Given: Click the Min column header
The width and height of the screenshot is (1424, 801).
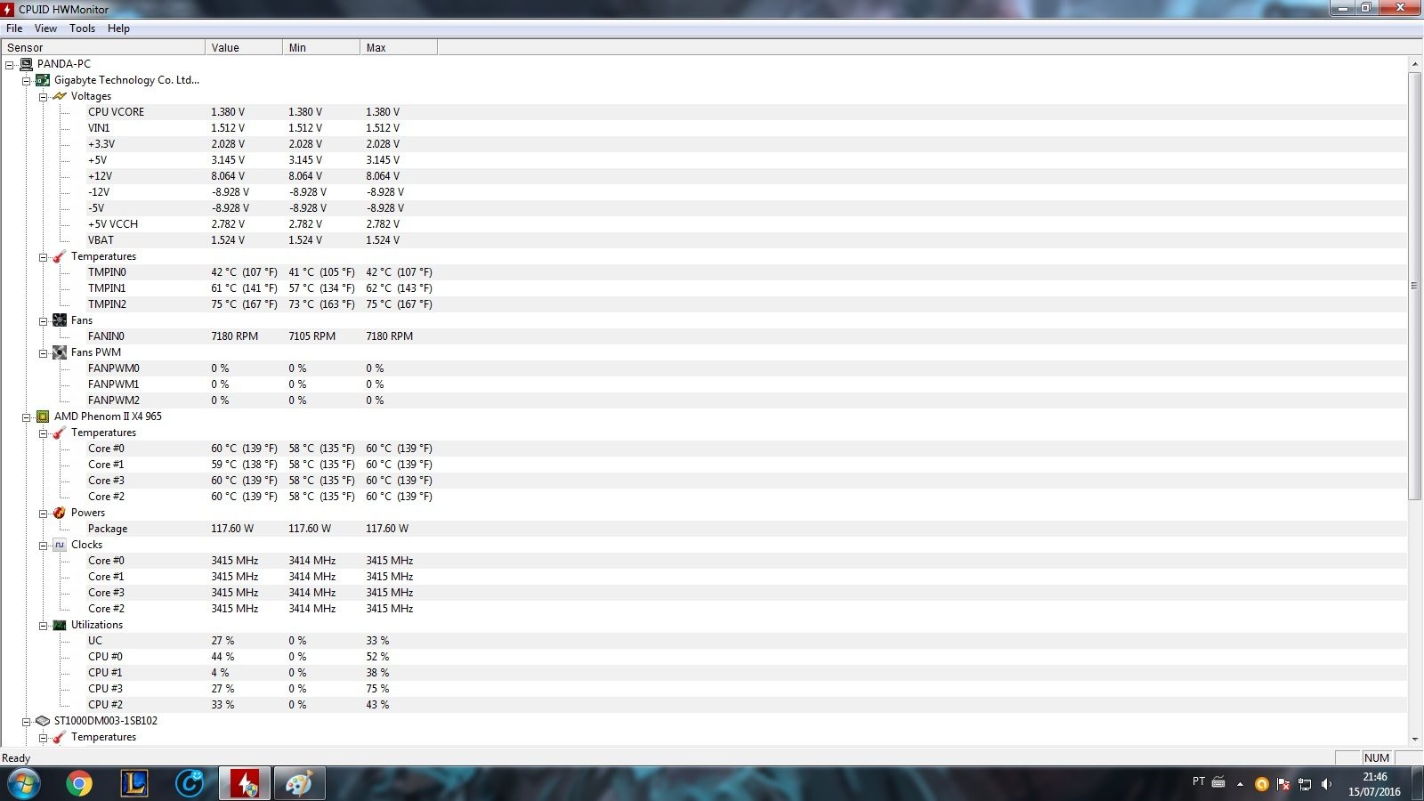Looking at the screenshot, I should (x=321, y=47).
